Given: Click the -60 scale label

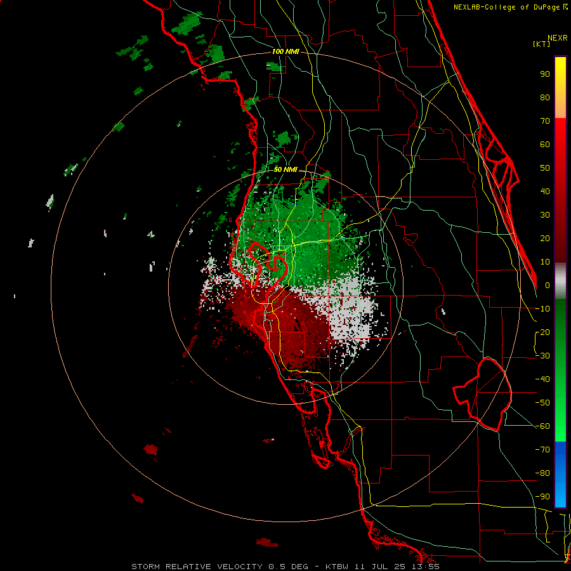Looking at the screenshot, I should click(x=542, y=426).
